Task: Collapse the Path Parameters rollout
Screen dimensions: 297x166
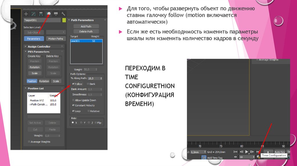Action: (69, 20)
